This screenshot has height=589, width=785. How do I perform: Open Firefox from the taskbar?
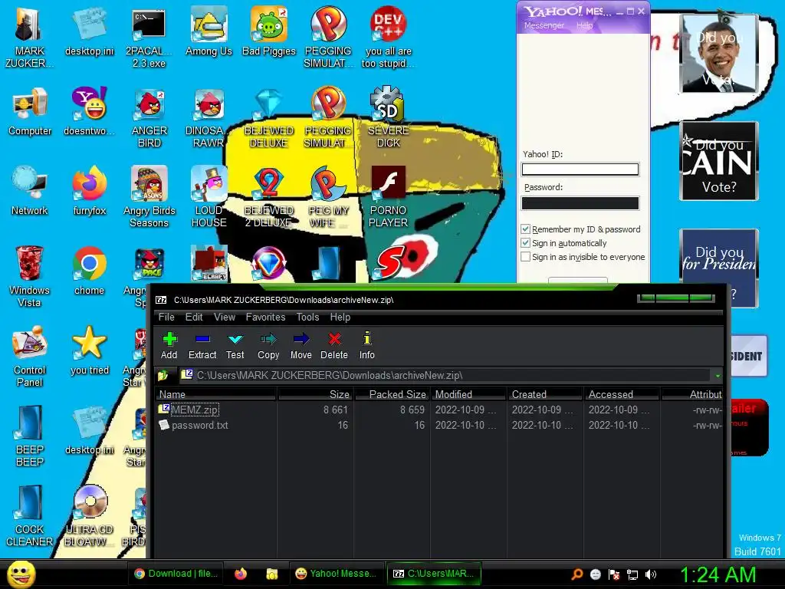pos(241,574)
